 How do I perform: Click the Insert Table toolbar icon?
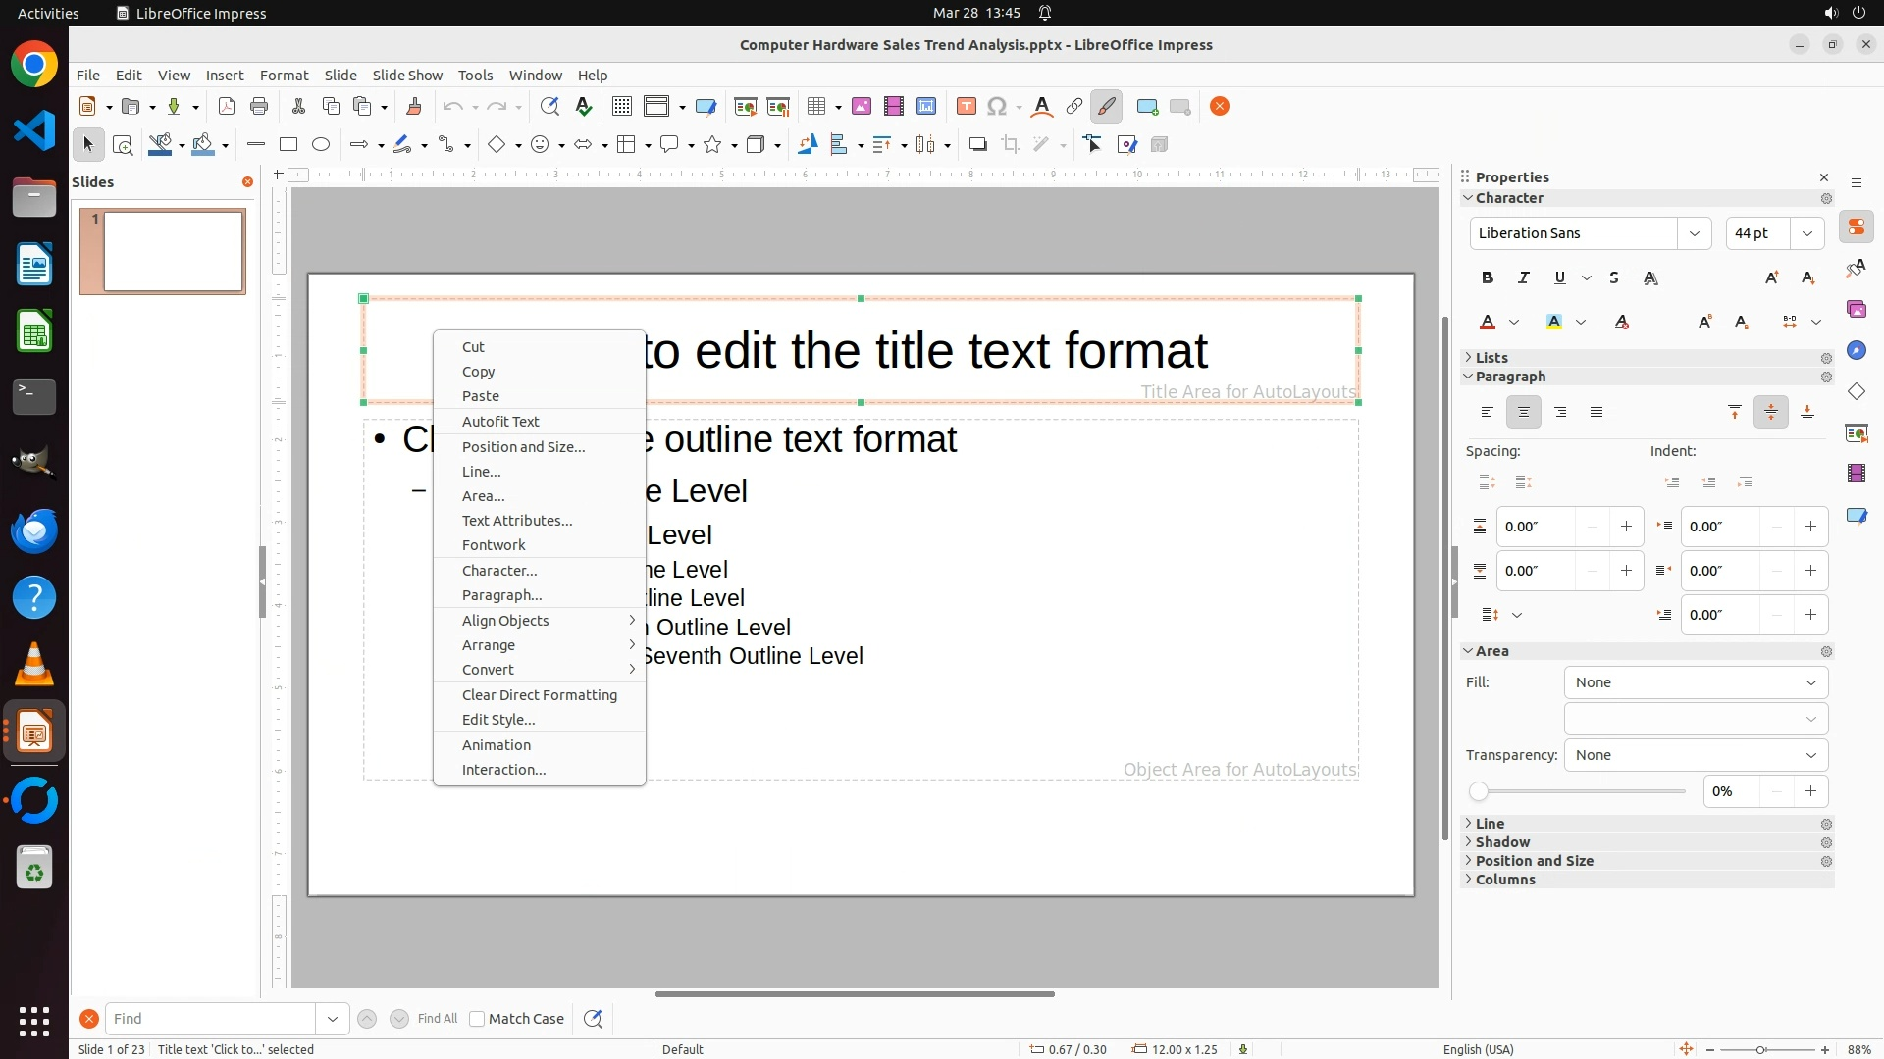[815, 107]
